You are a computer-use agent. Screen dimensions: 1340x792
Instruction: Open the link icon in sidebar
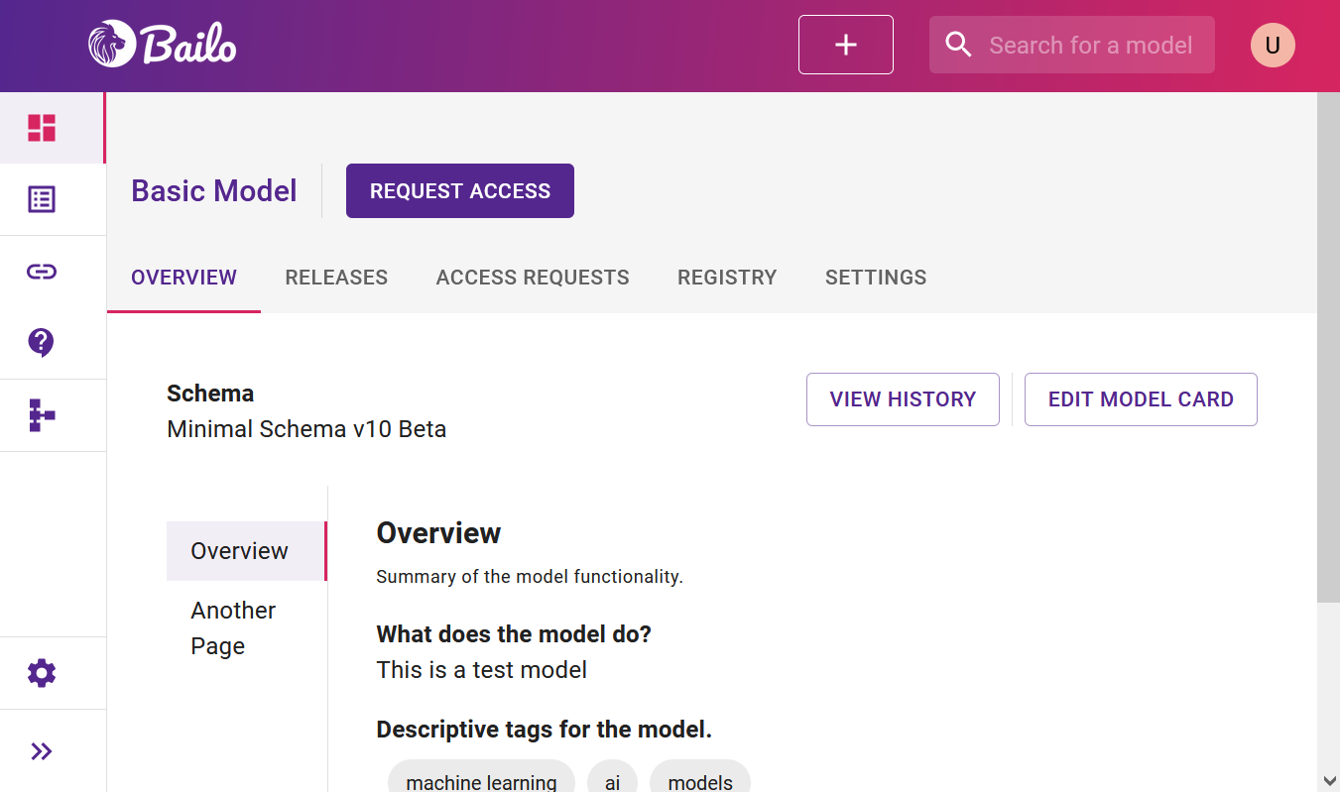[42, 272]
